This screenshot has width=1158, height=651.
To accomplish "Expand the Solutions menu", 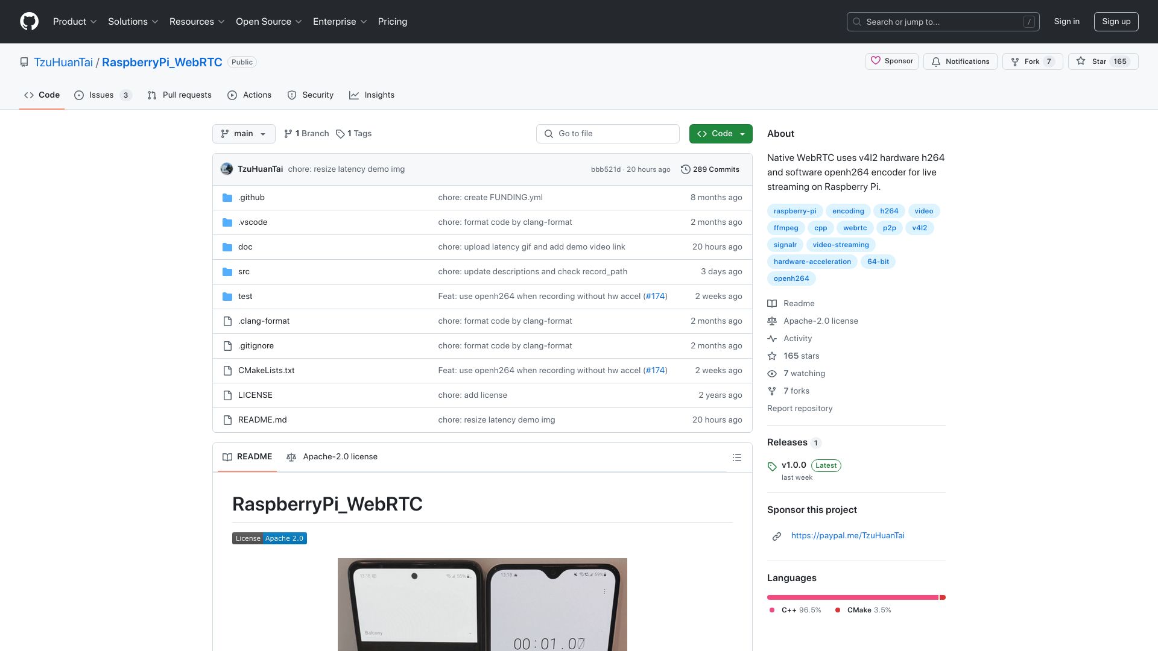I will [x=133, y=22].
